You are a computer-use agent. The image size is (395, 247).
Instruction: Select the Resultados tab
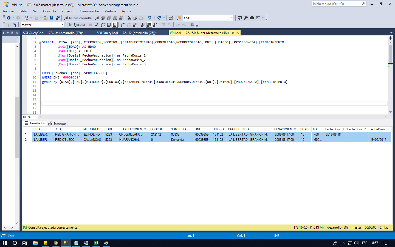click(35, 123)
